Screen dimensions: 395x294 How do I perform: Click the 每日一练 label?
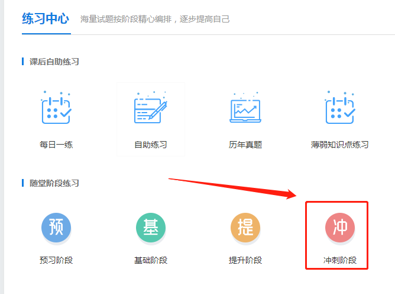[56, 145]
